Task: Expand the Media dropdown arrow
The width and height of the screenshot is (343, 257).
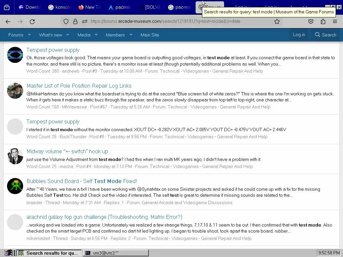Action: pyautogui.click(x=96, y=35)
